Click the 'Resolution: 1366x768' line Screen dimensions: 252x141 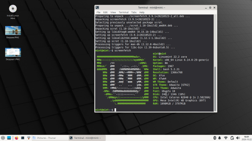pos(168,72)
